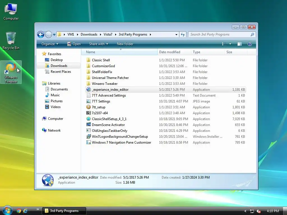Click the 3rd Party Programs taskbar button
The height and width of the screenshot is (215, 287).
click(64, 211)
